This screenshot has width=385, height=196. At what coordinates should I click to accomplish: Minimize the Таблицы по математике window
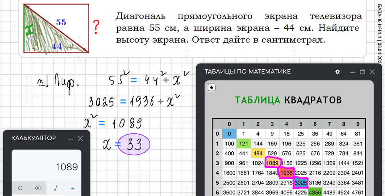(352, 72)
